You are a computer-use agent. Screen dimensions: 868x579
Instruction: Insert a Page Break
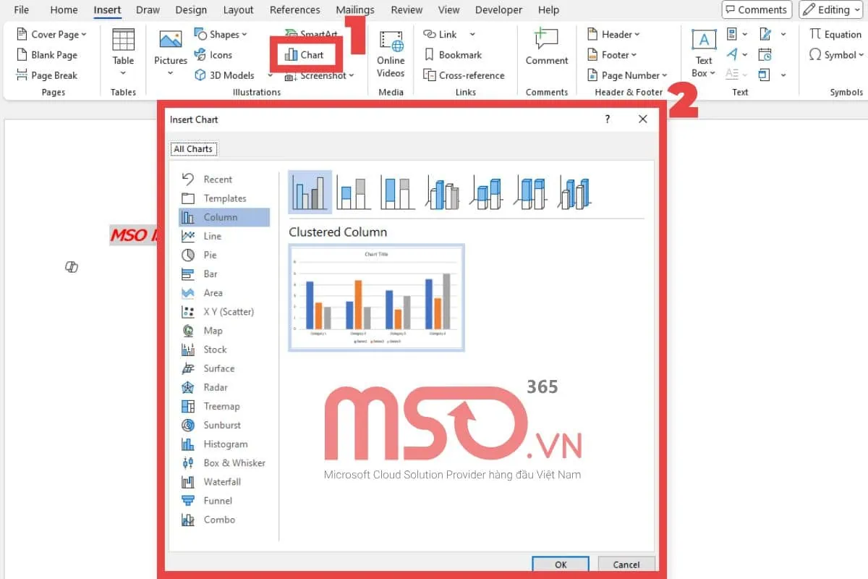pyautogui.click(x=53, y=75)
